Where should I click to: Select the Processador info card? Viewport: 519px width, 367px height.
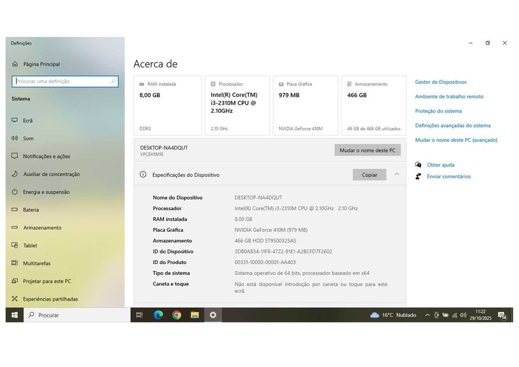coord(237,105)
